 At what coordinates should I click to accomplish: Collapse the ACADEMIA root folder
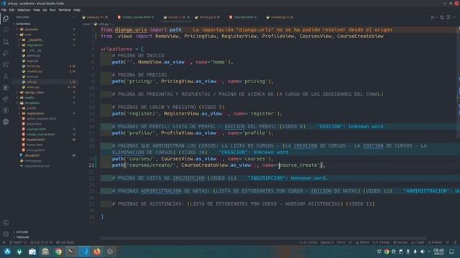[x=23, y=24]
